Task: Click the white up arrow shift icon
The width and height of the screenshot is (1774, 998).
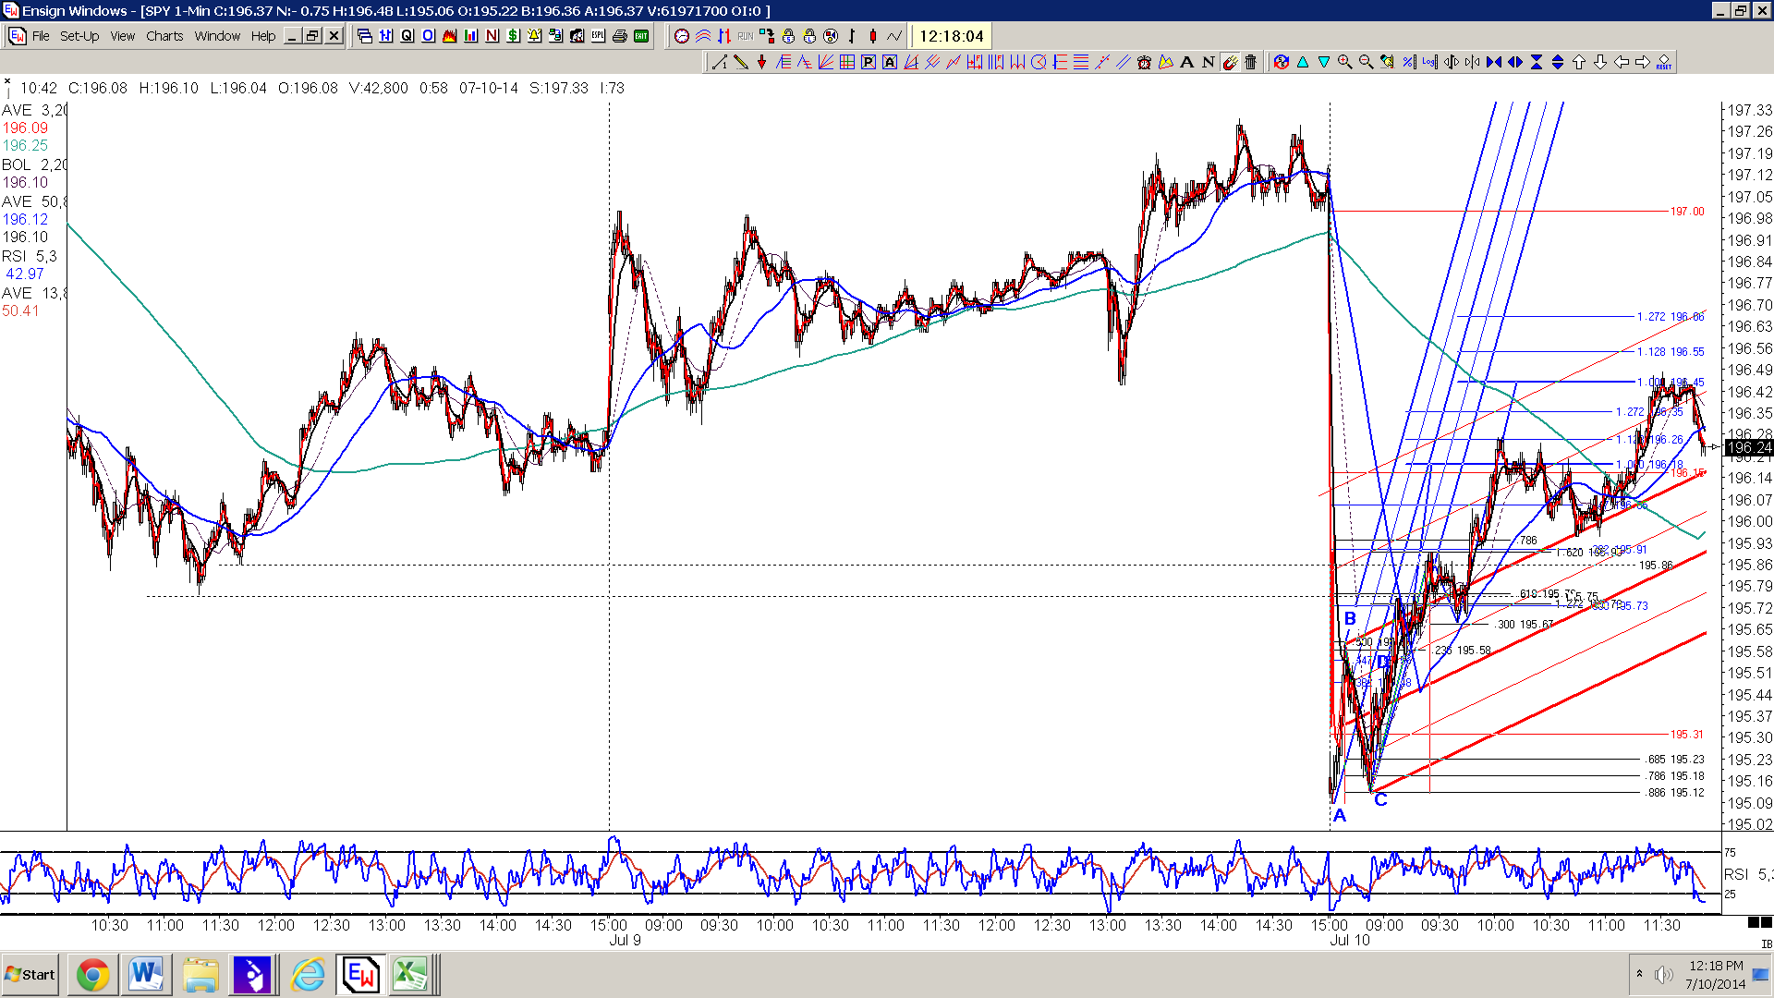Action: [x=1579, y=62]
